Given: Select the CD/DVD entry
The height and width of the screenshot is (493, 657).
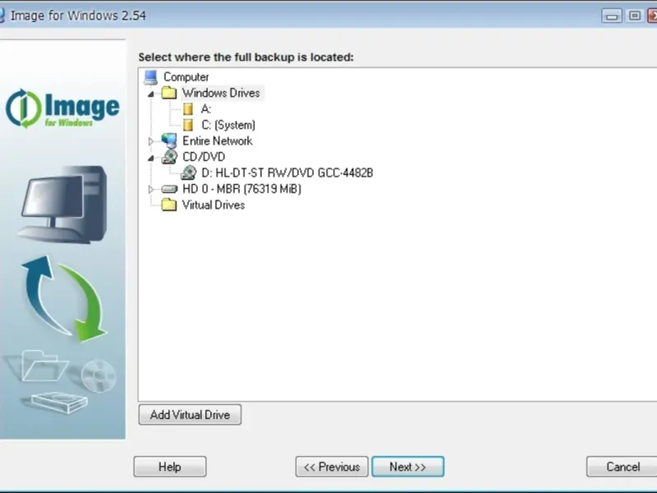Looking at the screenshot, I should (204, 157).
